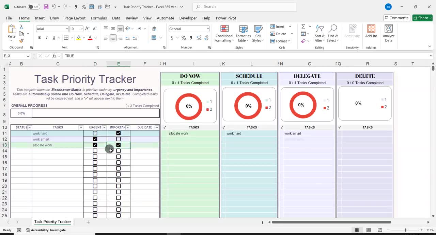Open the Font Name dropdown

point(67,29)
